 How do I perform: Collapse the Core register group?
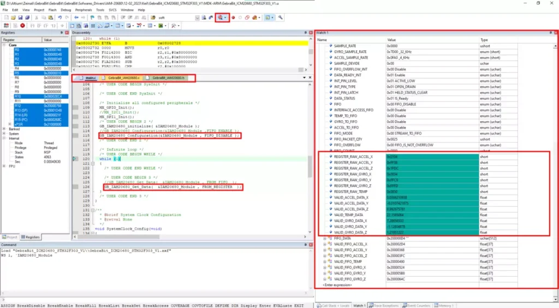click(5, 45)
